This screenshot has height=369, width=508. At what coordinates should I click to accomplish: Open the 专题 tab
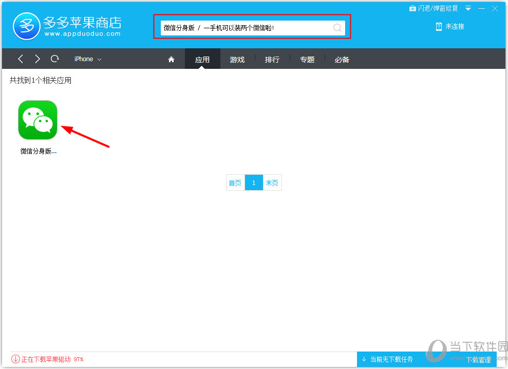point(307,60)
